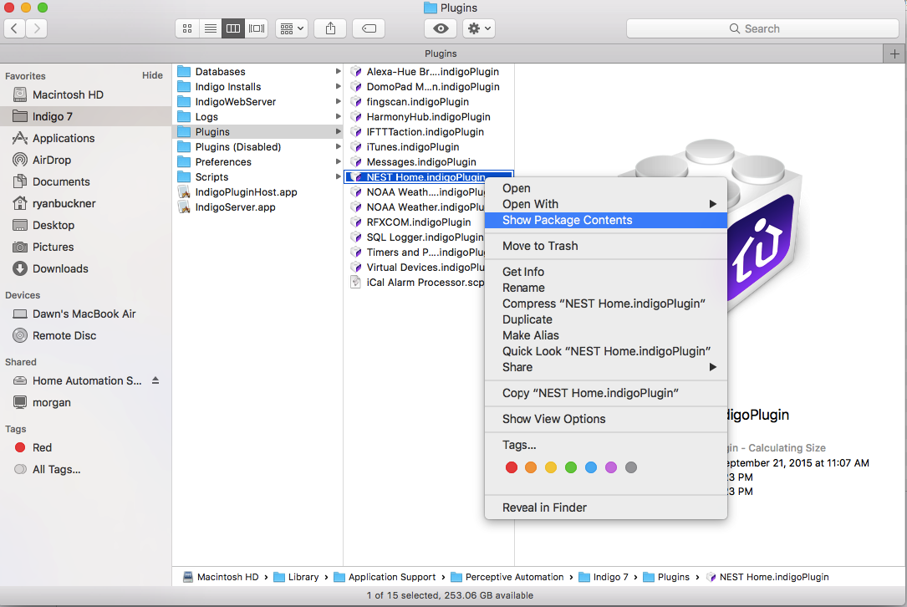Select IndigoPluginHost.app
Screen dimensions: 907x607
pos(257,192)
